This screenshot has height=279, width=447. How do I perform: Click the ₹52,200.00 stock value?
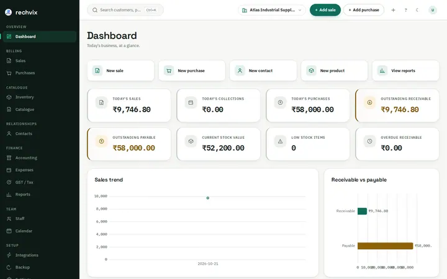pos(223,148)
